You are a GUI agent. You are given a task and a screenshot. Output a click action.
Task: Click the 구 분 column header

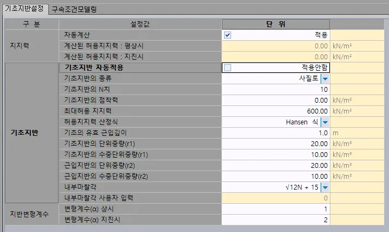coord(32,24)
